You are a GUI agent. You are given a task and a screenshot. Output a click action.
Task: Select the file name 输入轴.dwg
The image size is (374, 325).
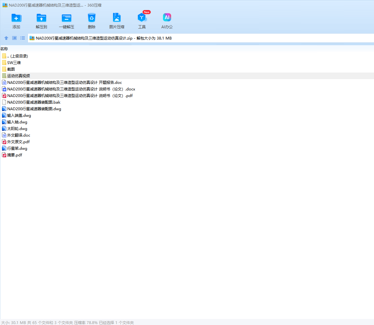[17, 122]
